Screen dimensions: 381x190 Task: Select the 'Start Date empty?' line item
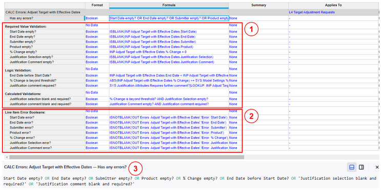(x=23, y=32)
